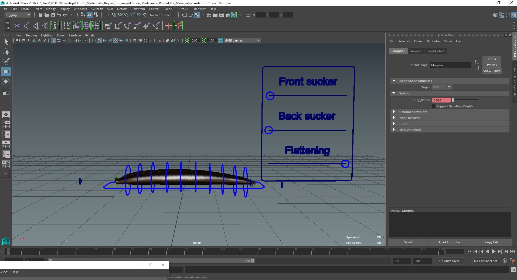Image resolution: width=517 pixels, height=280 pixels.
Task: Expand the Extra Attributes section
Action: (x=394, y=130)
